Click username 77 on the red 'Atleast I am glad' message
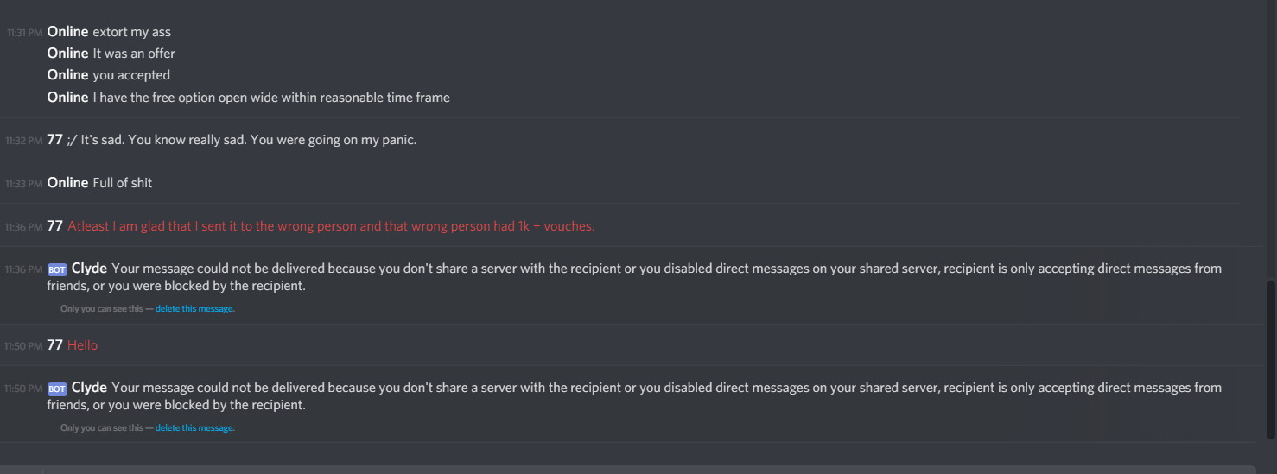Image resolution: width=1277 pixels, height=474 pixels. (x=55, y=226)
